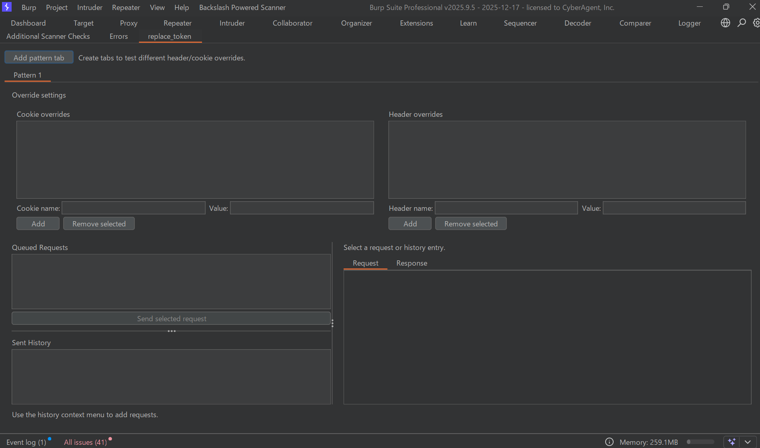The width and height of the screenshot is (760, 448).
Task: Click the vertical split-pane divider handle
Action: 332,323
